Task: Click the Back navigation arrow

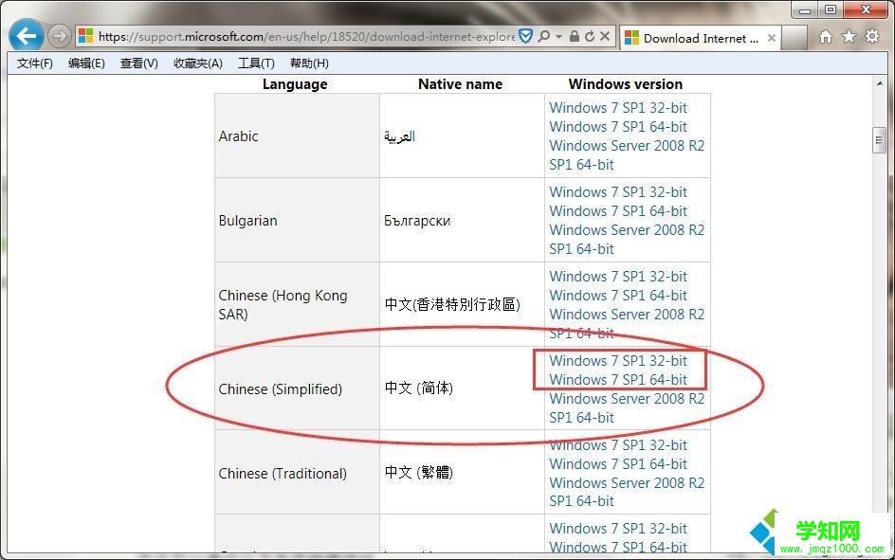Action: (x=26, y=35)
